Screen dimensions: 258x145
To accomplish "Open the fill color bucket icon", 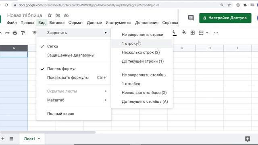I will point(184,33).
